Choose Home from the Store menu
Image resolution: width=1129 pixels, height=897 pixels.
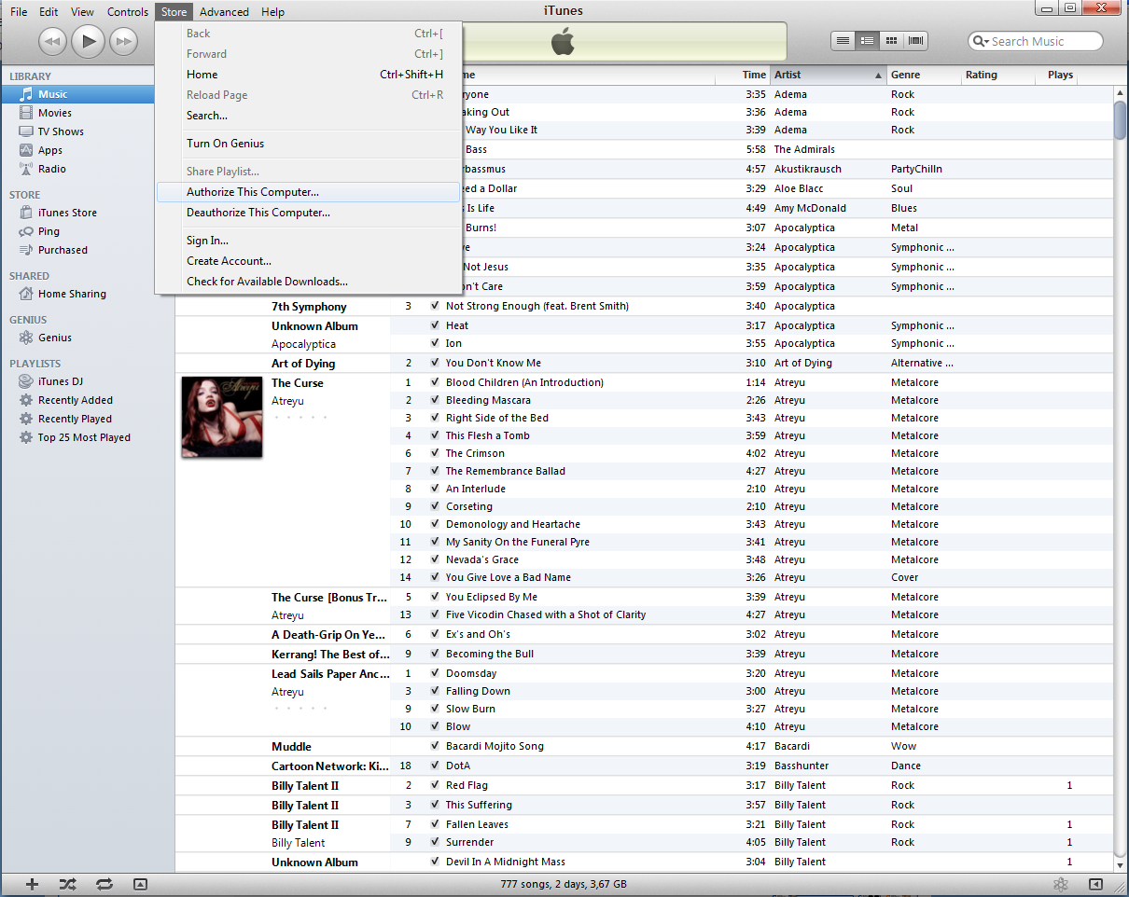coord(309,75)
